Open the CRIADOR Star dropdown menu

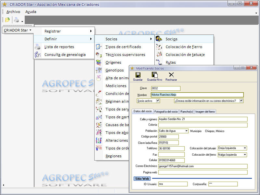coord(18,30)
